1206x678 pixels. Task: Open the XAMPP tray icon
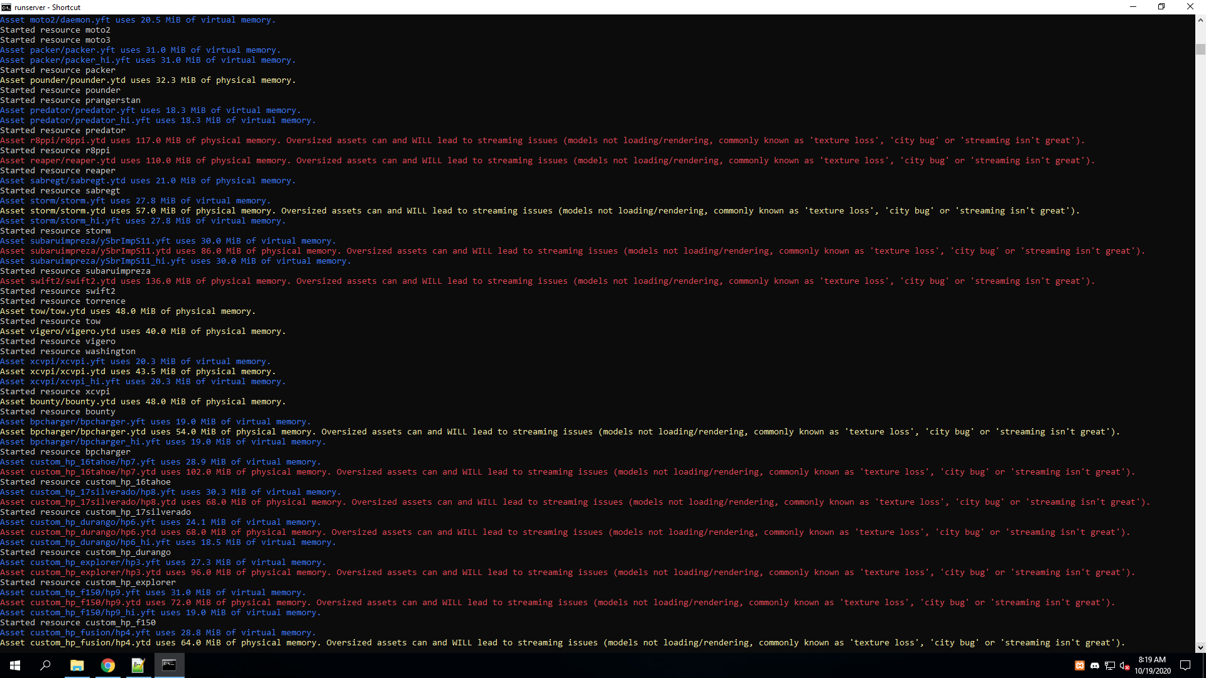[x=1080, y=665]
